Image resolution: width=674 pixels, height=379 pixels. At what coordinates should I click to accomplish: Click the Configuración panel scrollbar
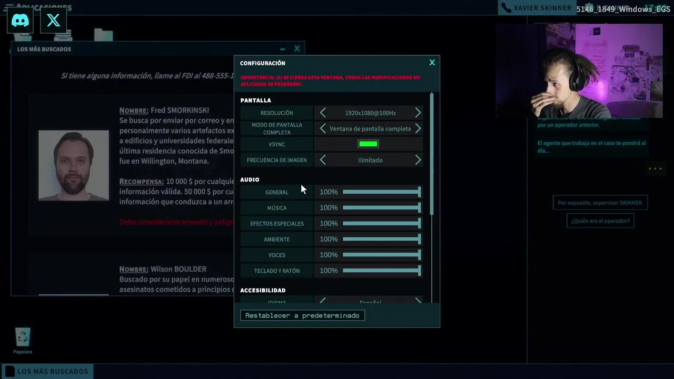pyautogui.click(x=432, y=154)
